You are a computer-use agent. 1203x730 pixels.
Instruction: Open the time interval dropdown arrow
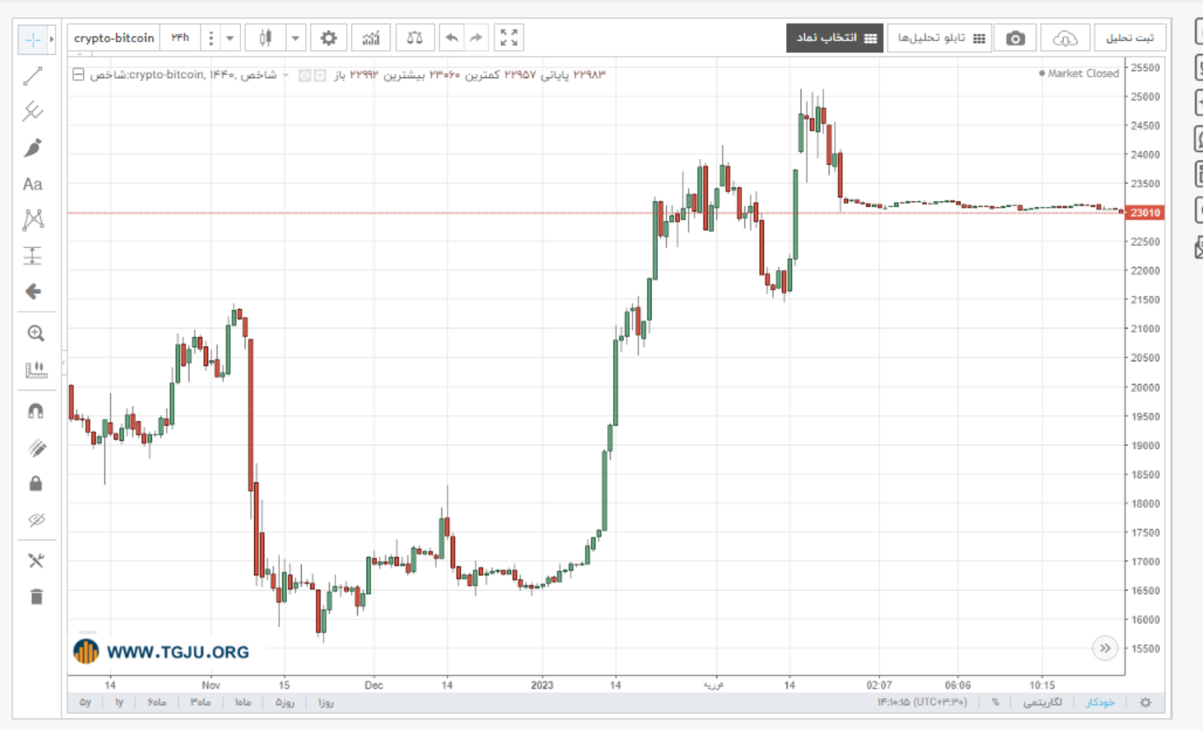(229, 38)
